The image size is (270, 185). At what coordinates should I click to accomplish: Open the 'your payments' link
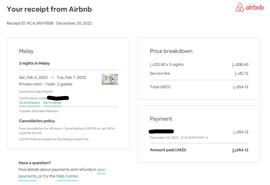click(101, 170)
